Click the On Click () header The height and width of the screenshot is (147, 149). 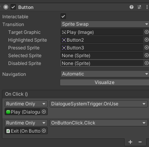coord(16,94)
